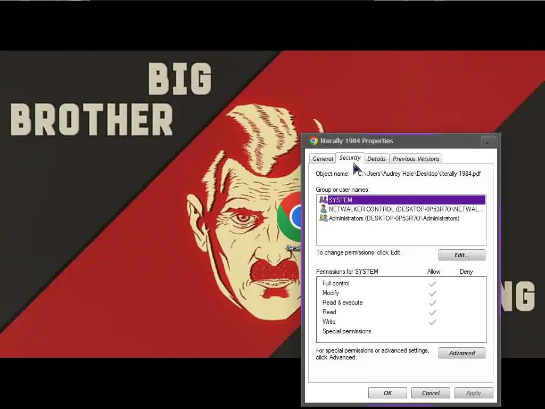Click the Allow column header

(433, 272)
